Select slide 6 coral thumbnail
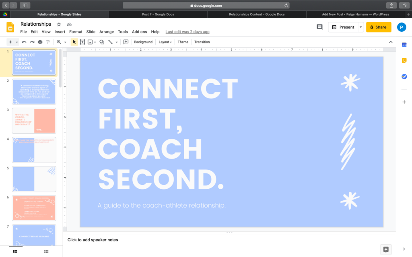 (34, 208)
